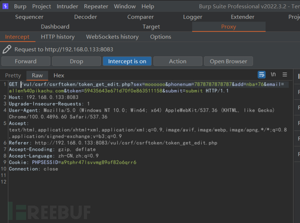Image resolution: width=300 pixels, height=223 pixels.
Task: Click the Accept-Language header line
Action: tap(54, 156)
